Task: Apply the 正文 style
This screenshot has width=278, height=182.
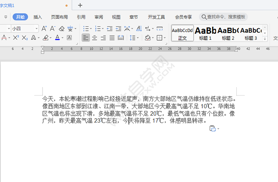Action: pyautogui.click(x=182, y=33)
